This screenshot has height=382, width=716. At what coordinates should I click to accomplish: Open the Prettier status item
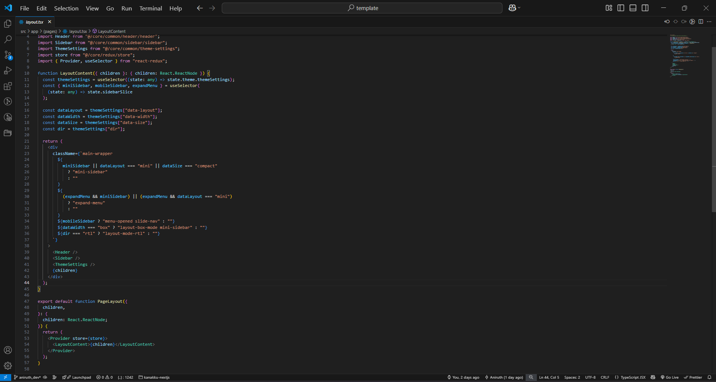(693, 377)
